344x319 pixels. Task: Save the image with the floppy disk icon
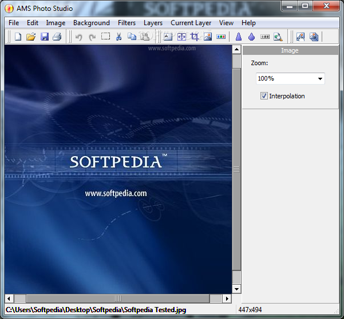coord(45,37)
